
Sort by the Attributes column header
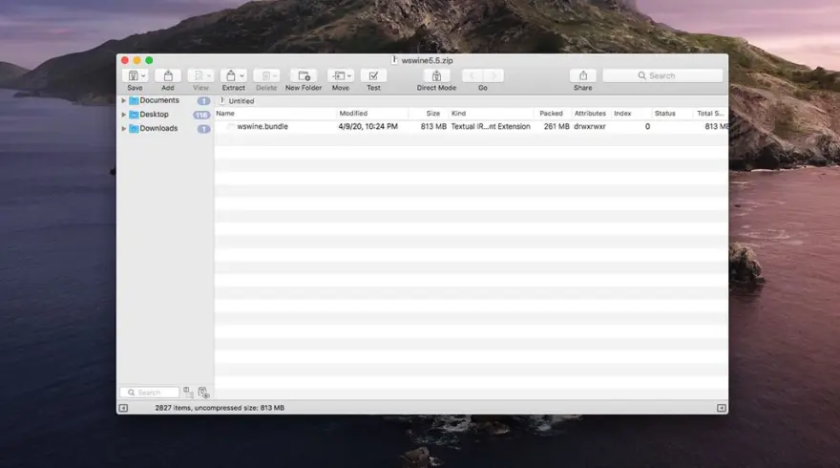pyautogui.click(x=592, y=113)
